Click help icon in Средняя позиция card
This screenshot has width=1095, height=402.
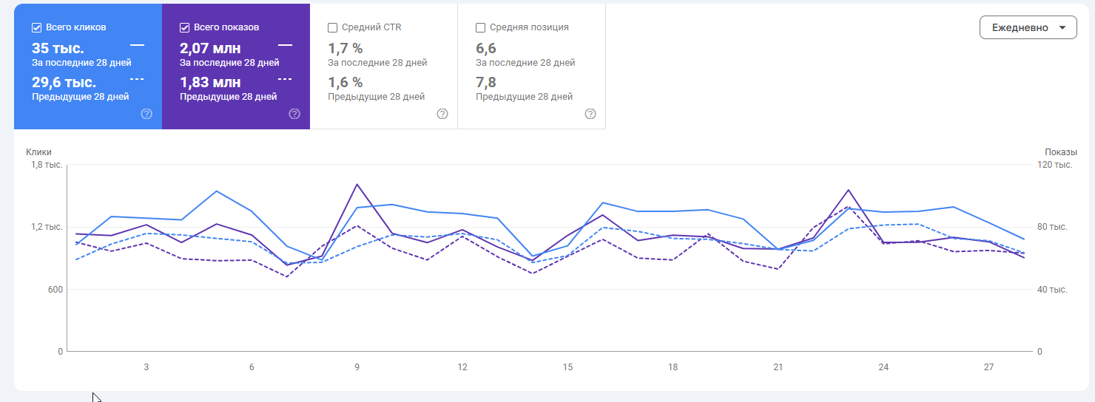click(590, 114)
